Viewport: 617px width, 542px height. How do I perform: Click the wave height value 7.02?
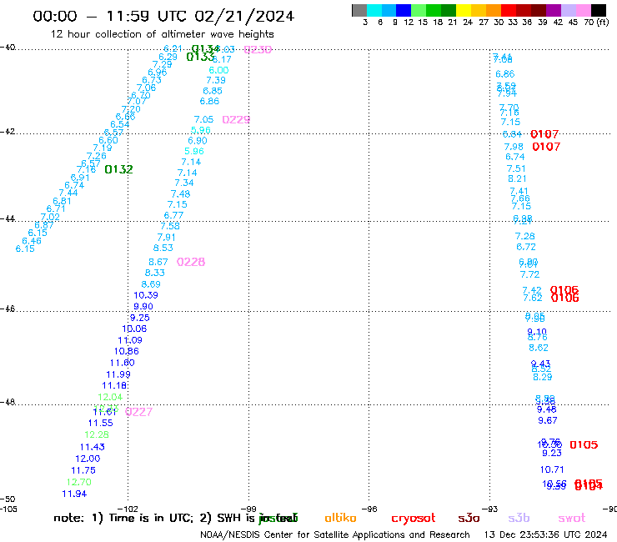[50, 217]
